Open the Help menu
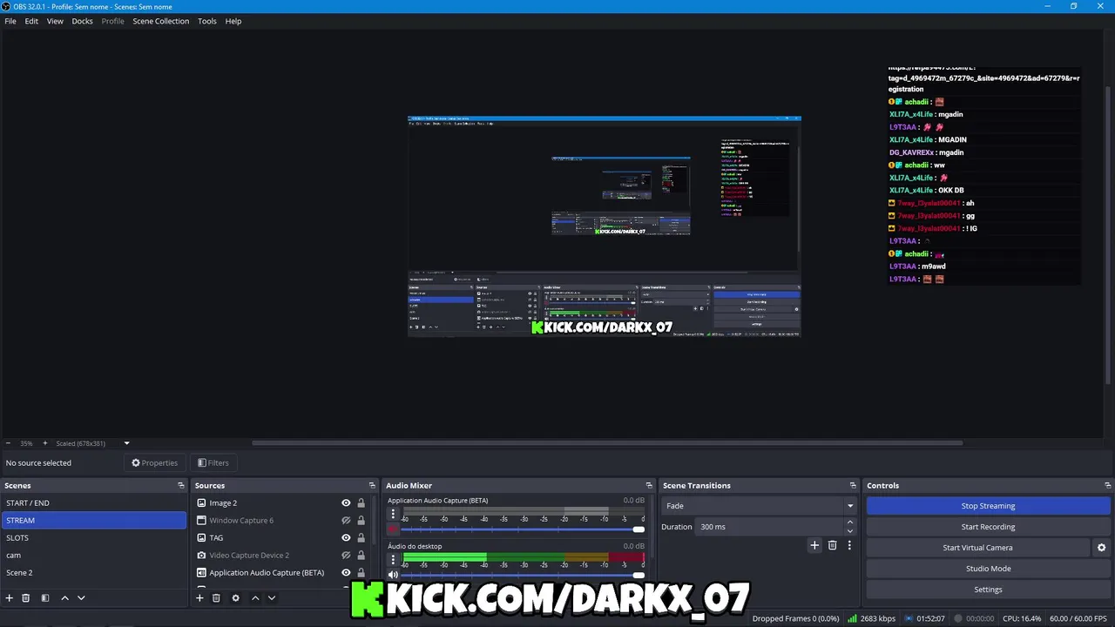 click(233, 21)
